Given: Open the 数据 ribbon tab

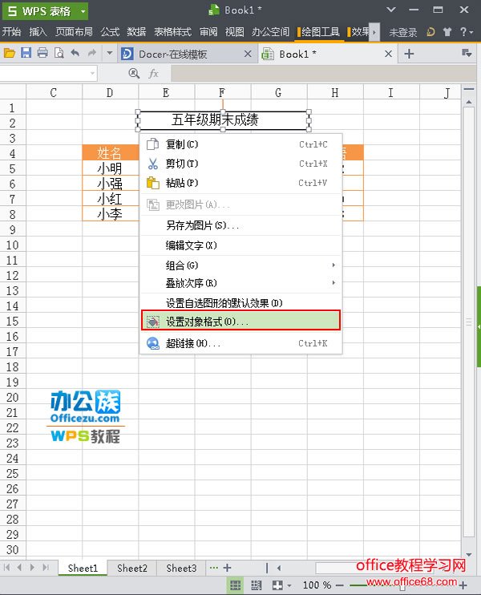Looking at the screenshot, I should point(136,32).
